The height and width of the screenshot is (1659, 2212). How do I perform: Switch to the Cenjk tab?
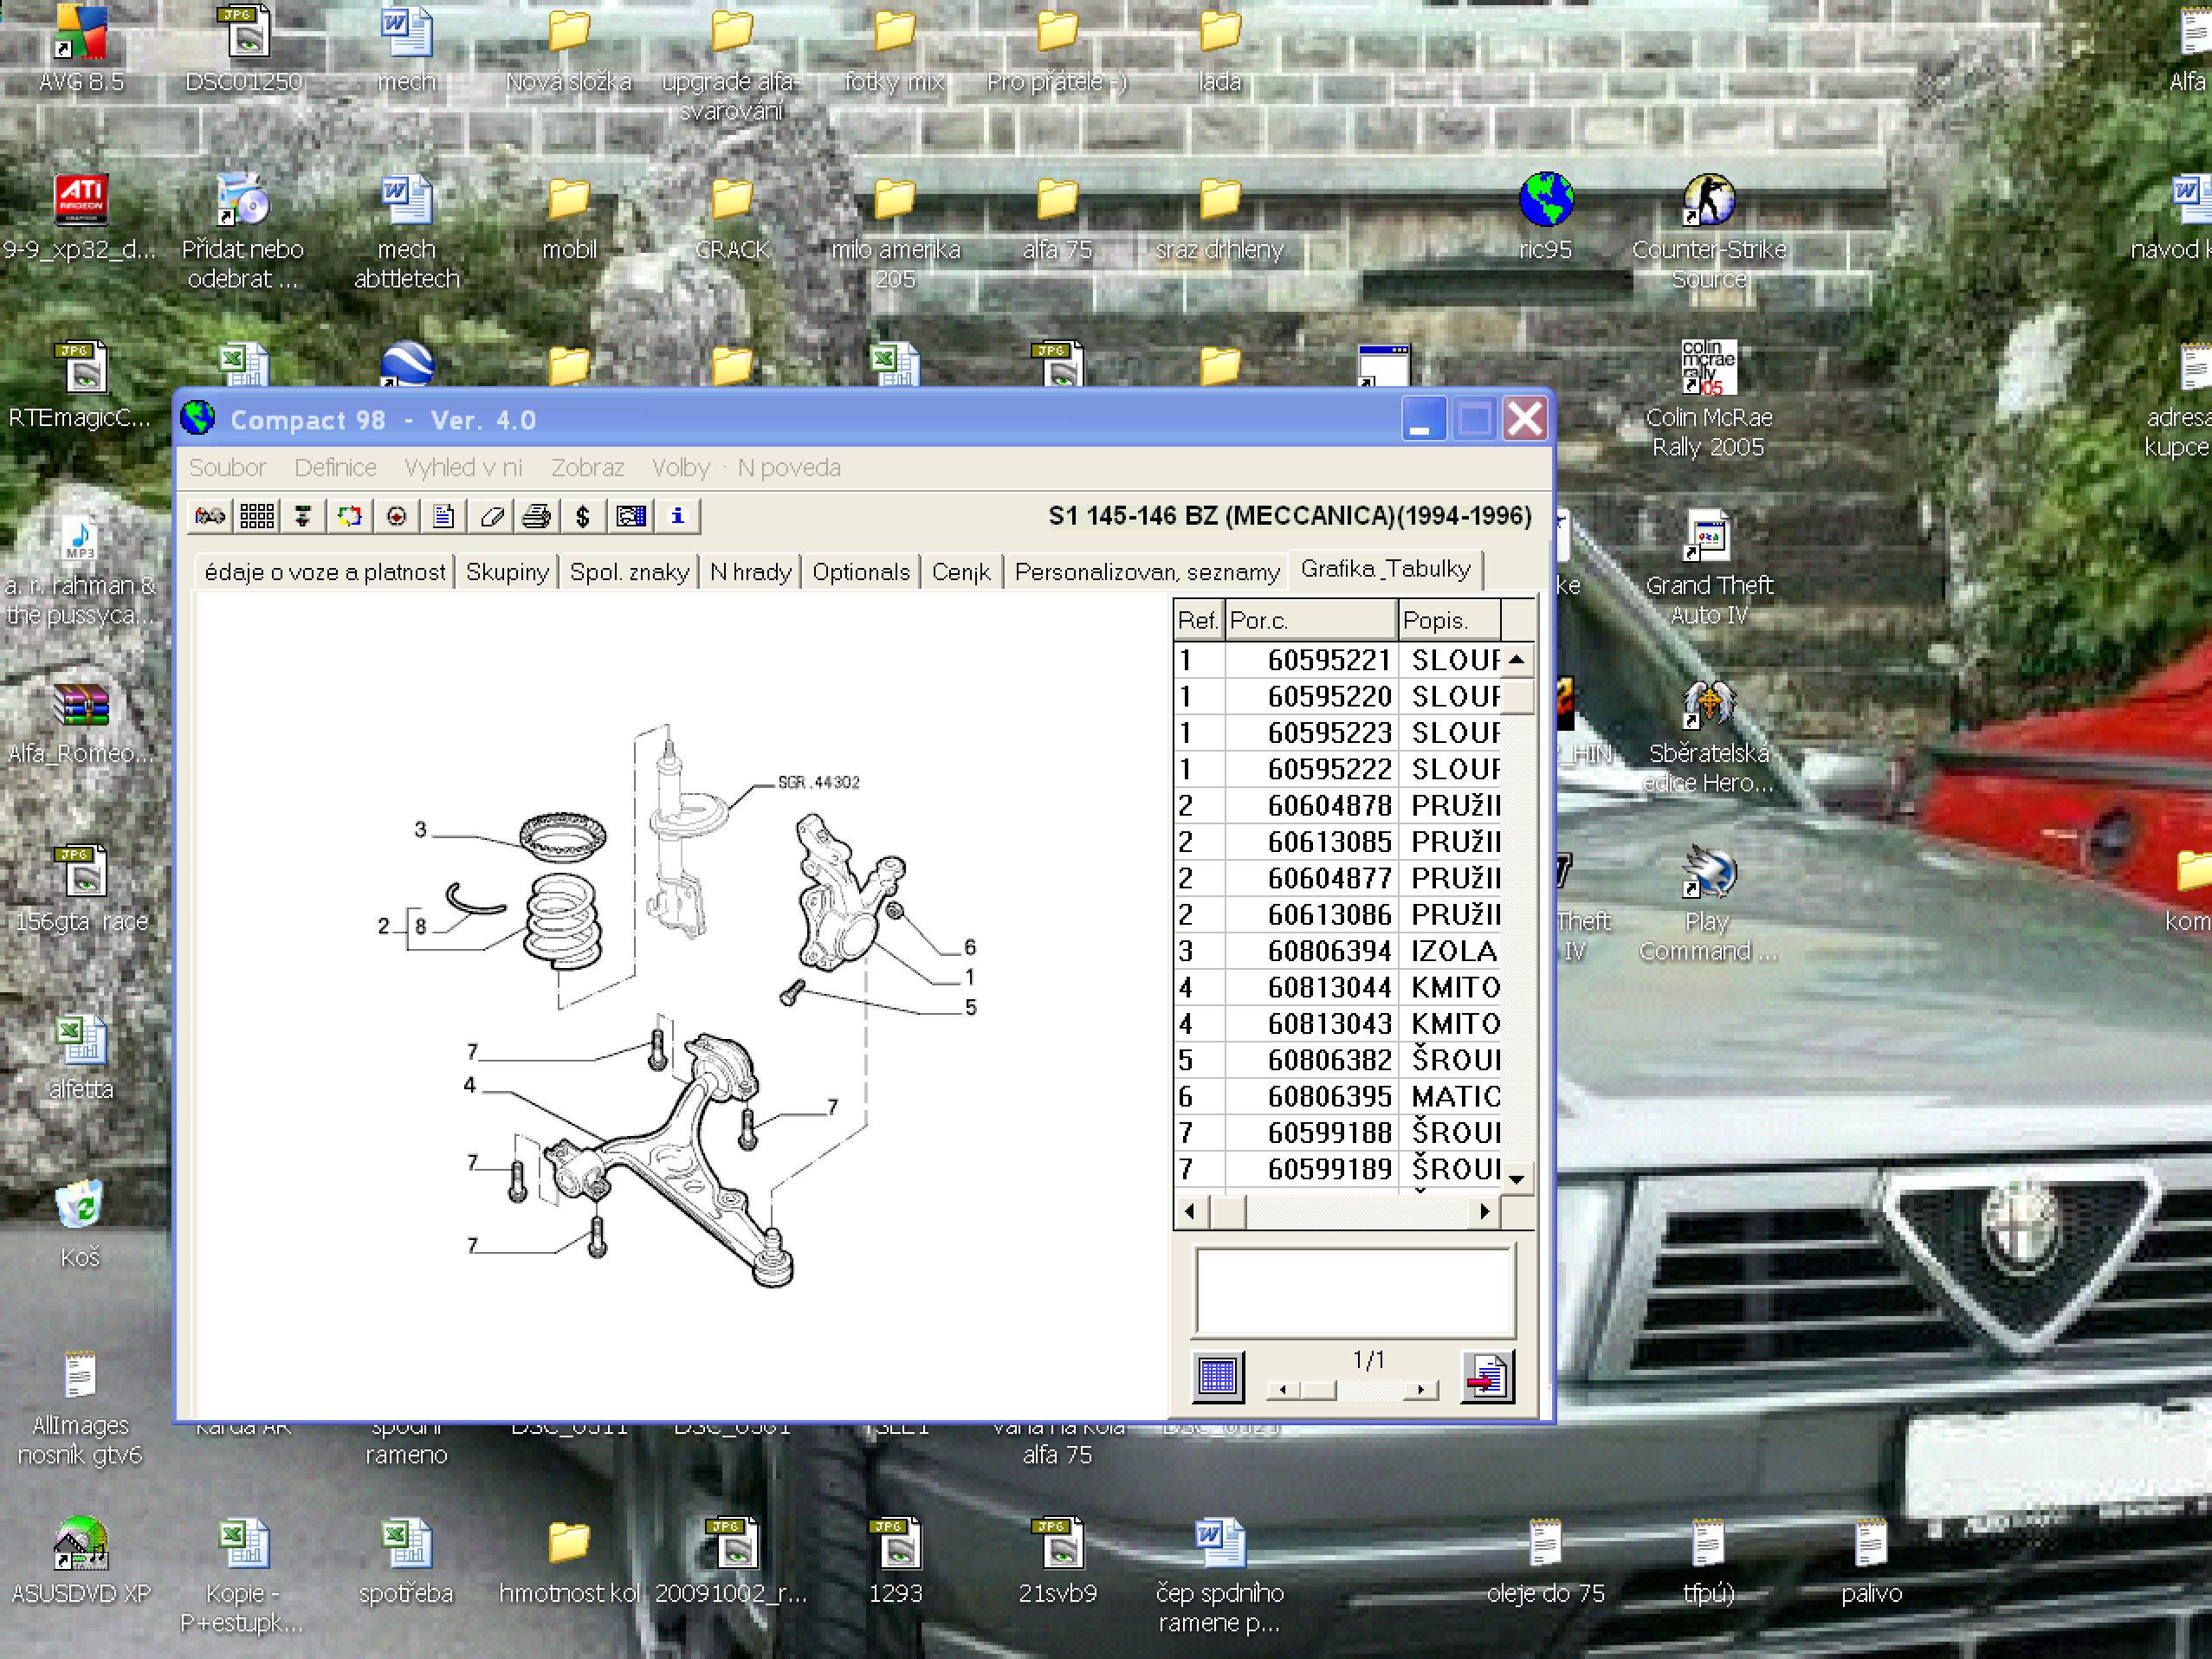[960, 572]
